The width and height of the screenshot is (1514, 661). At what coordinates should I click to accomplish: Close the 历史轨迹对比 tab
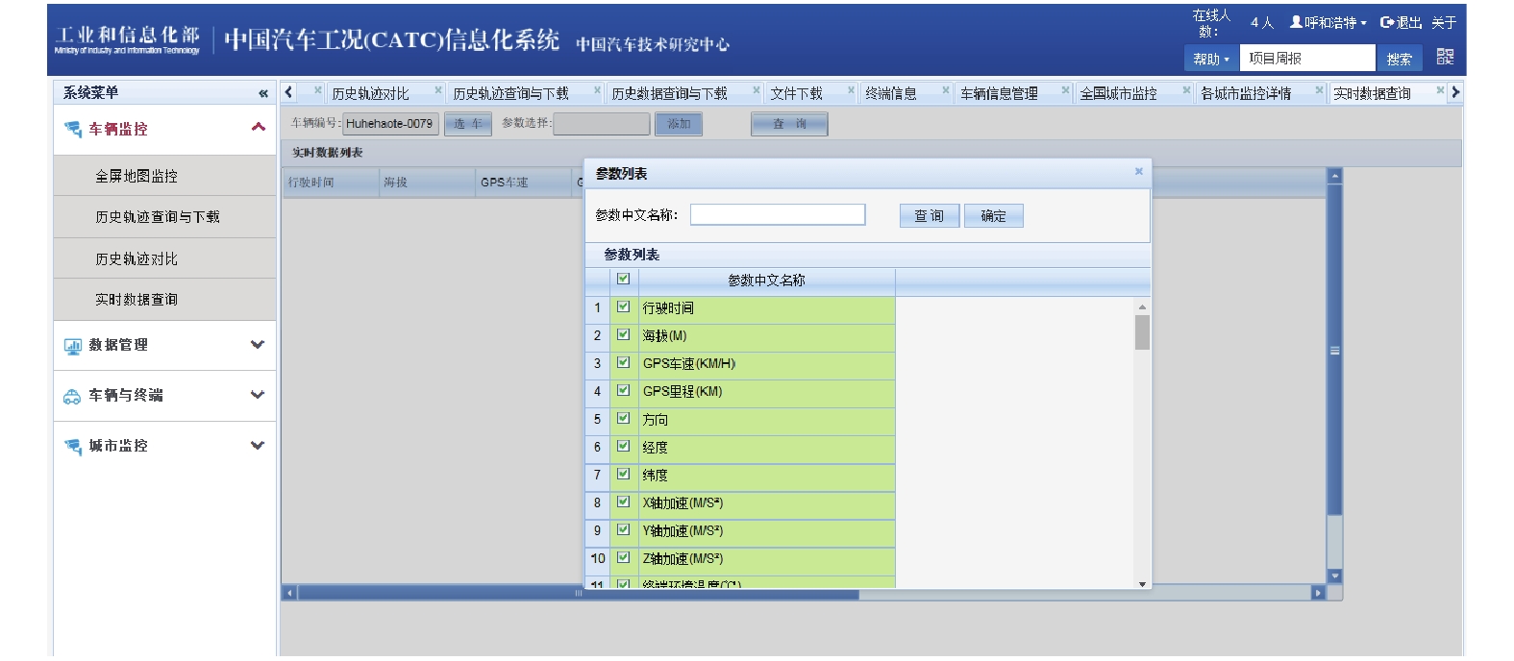[438, 91]
